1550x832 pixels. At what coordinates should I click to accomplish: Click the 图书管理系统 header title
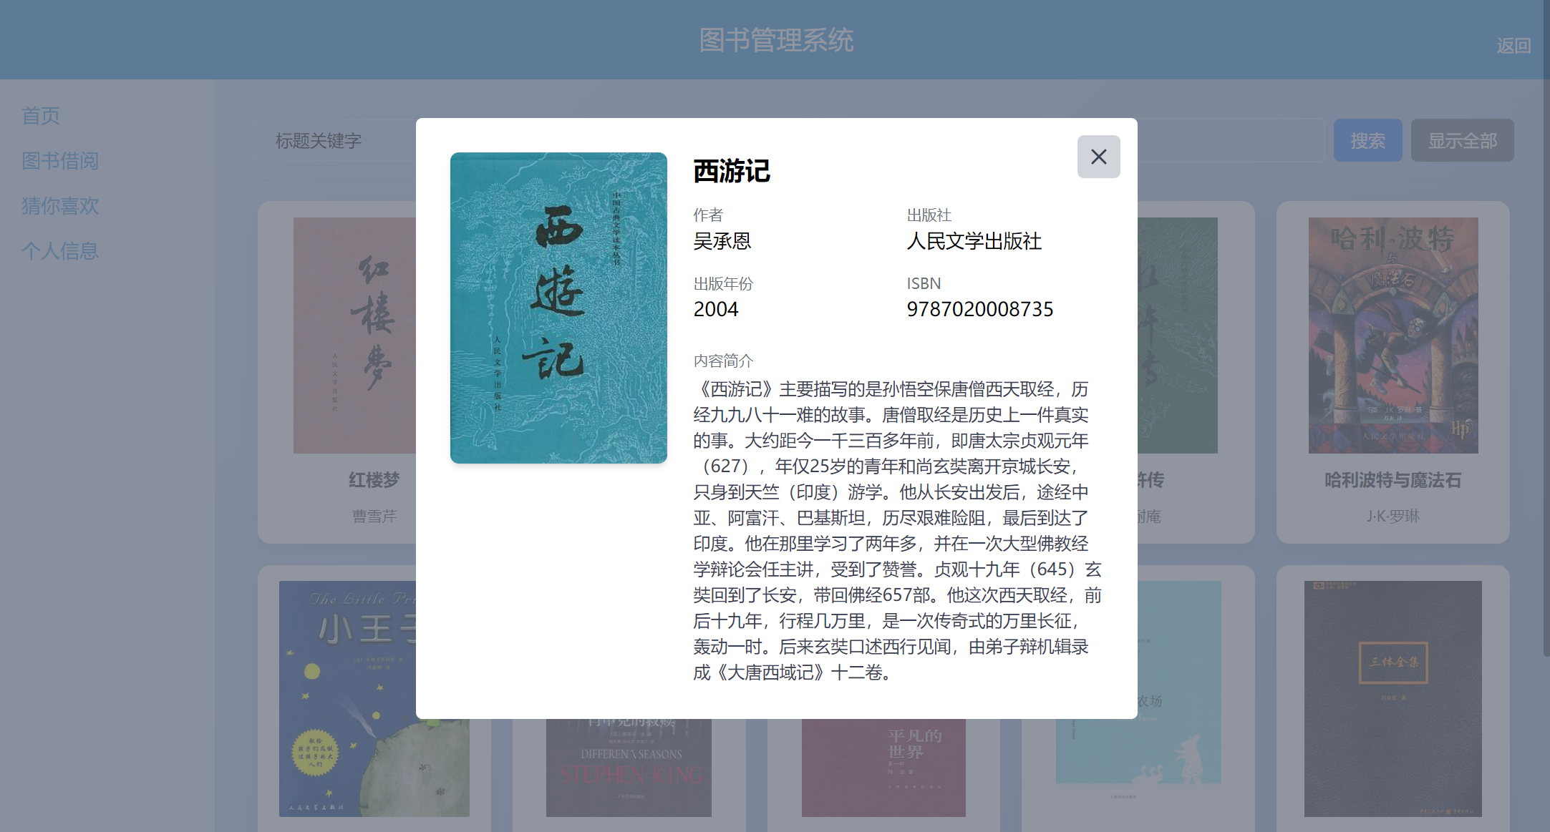point(776,40)
